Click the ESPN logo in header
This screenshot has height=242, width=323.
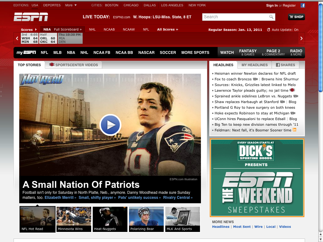[31, 17]
